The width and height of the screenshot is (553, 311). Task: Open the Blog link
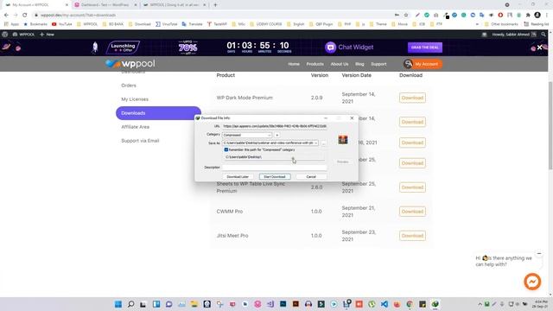(x=359, y=64)
